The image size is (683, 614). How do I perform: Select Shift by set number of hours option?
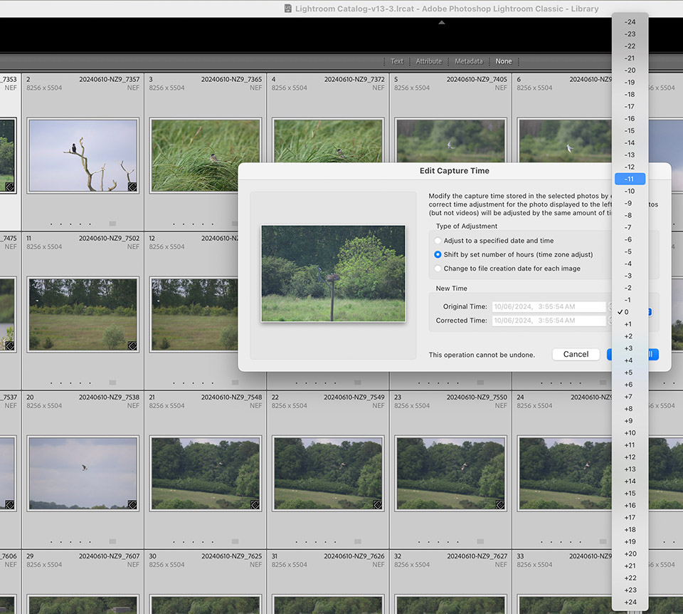coord(438,254)
